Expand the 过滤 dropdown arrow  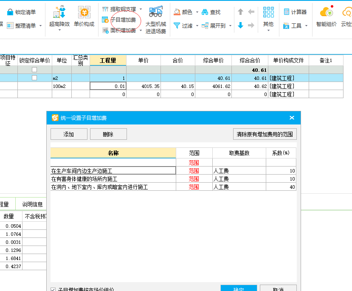[x=197, y=26]
